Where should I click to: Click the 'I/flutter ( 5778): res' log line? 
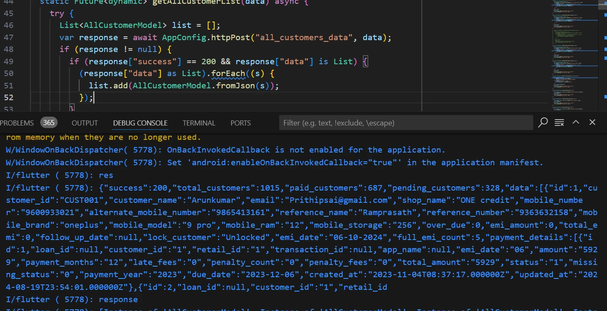[59, 175]
